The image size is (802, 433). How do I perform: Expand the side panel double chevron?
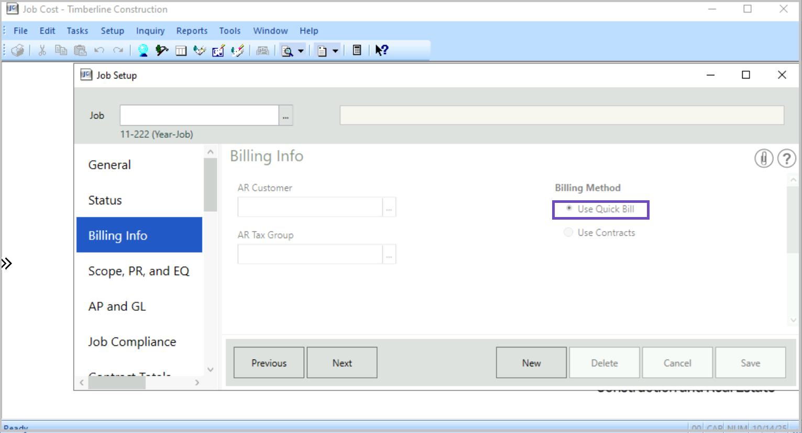(x=6, y=263)
